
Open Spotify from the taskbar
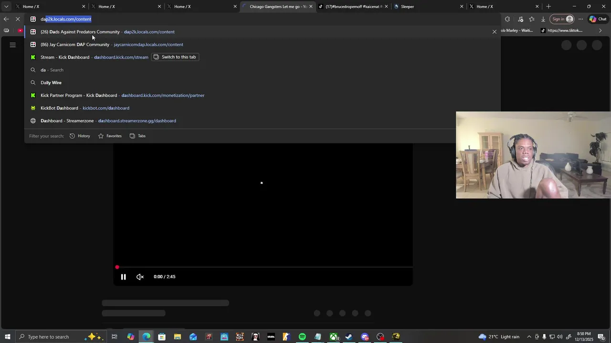(x=302, y=337)
